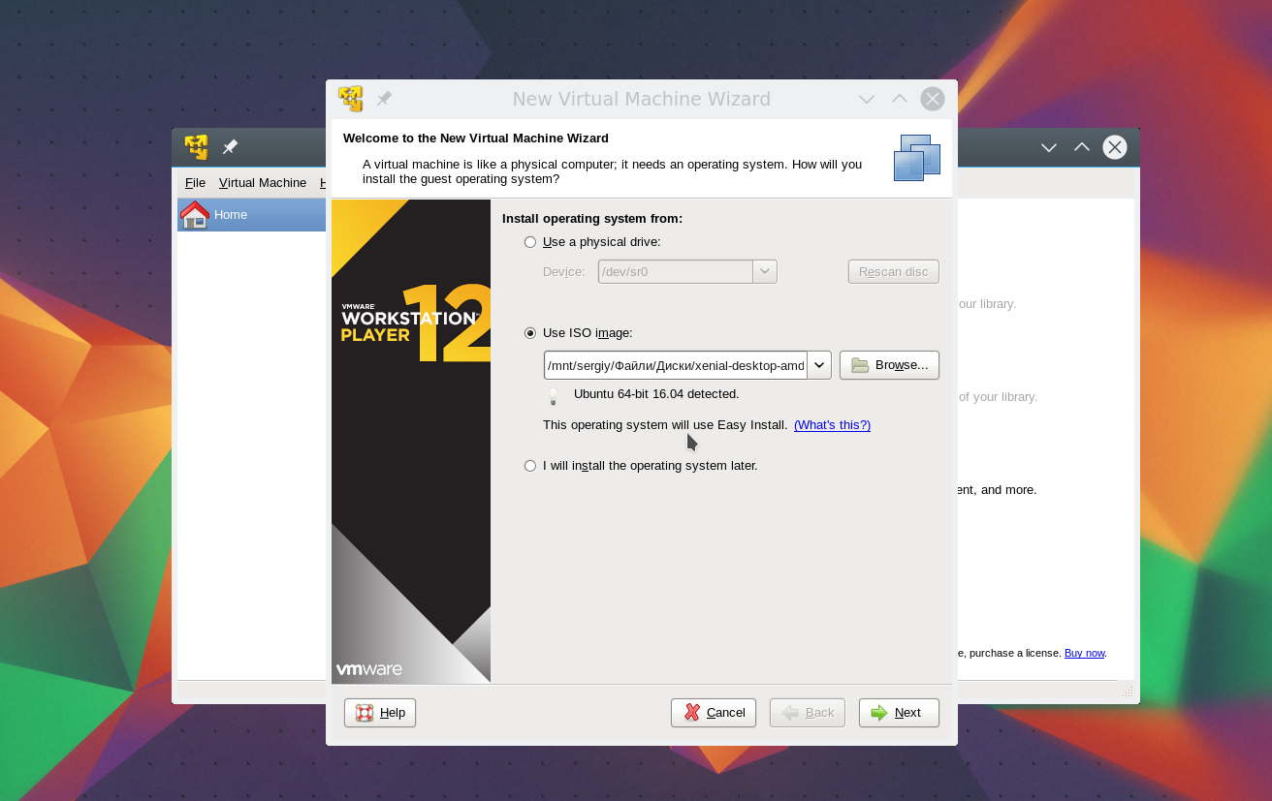Open the /dev/sr0 device dropdown
This screenshot has height=801, width=1272.
pyautogui.click(x=765, y=272)
